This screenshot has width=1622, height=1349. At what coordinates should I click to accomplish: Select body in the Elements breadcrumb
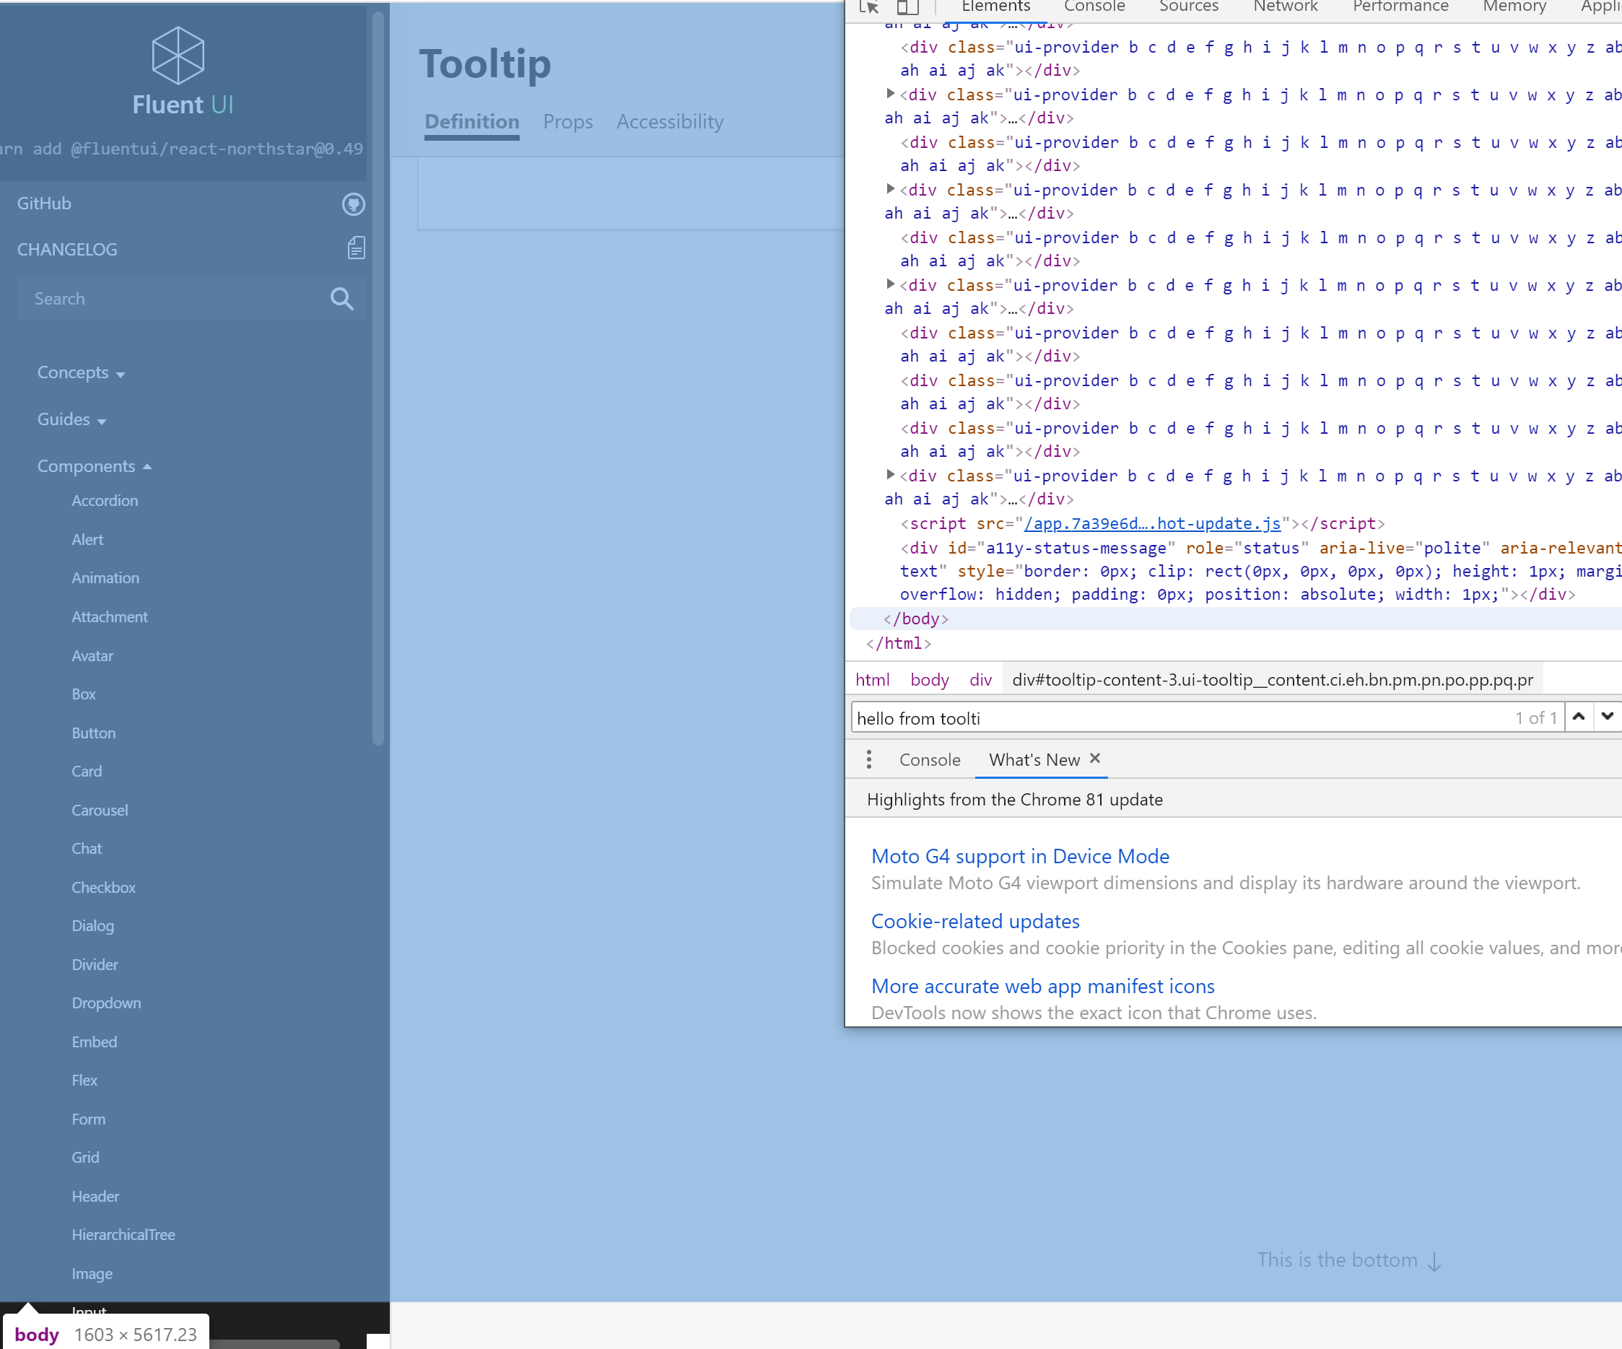928,679
